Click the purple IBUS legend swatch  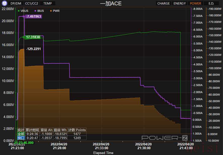(x=35, y=11)
